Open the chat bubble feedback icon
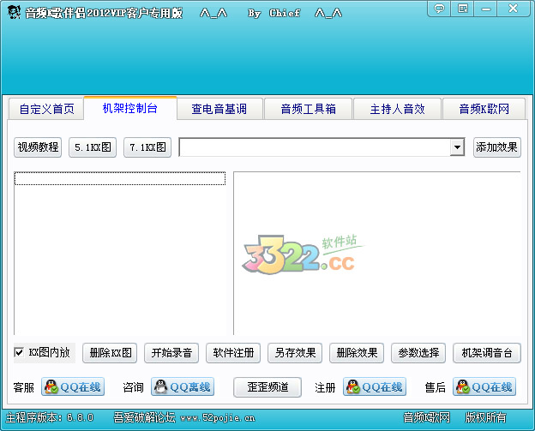The image size is (535, 431). [439, 9]
